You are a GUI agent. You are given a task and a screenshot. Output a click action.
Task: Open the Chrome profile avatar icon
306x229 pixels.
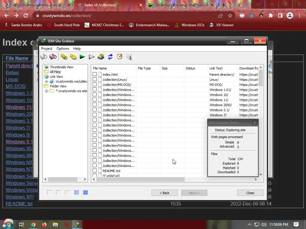coord(290,16)
